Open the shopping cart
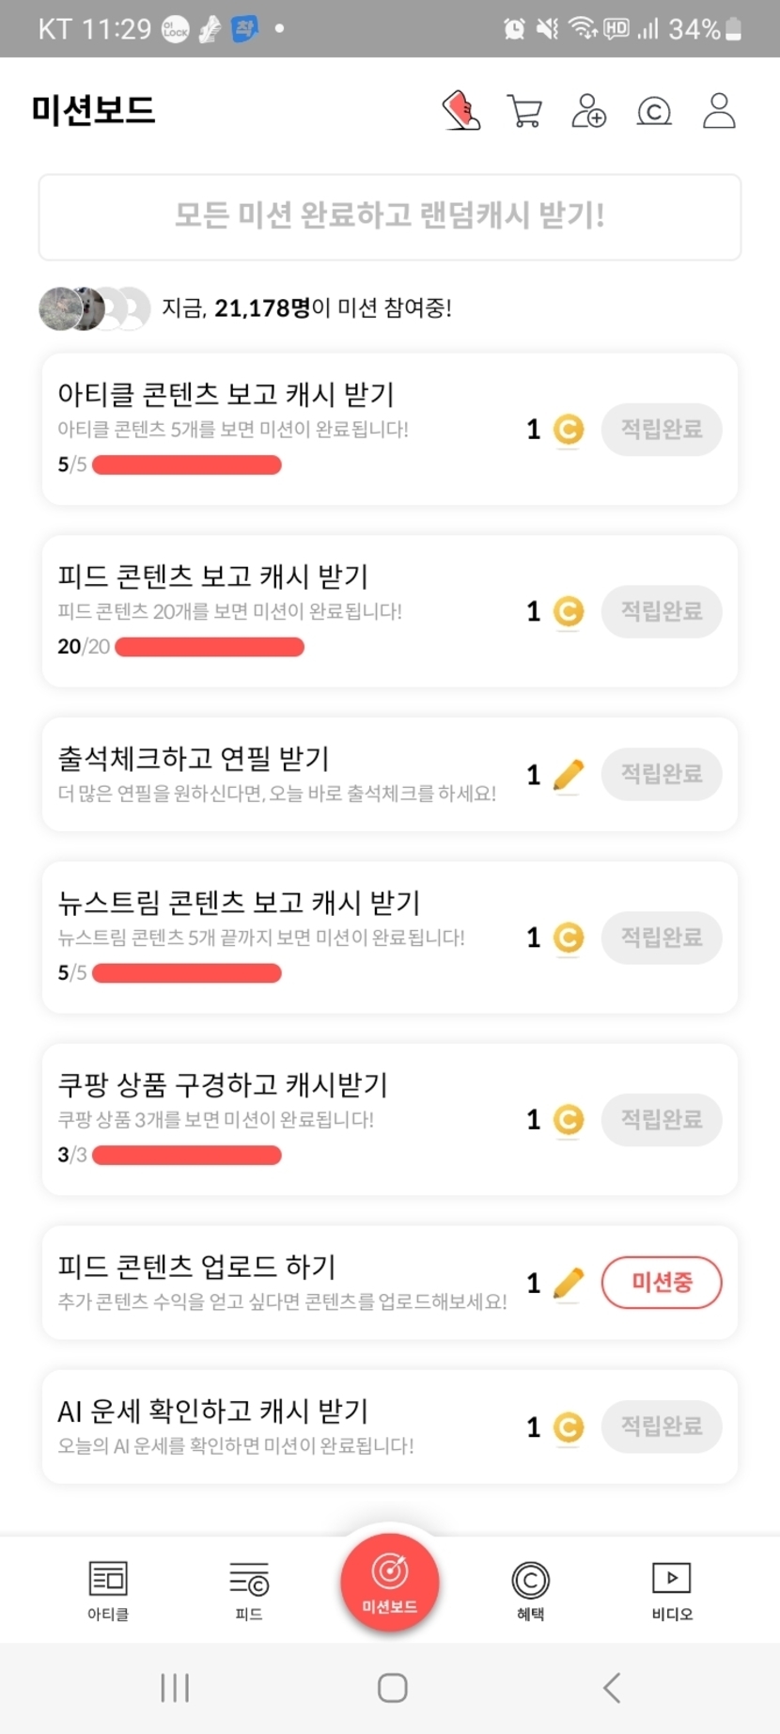This screenshot has height=1734, width=780. (524, 111)
